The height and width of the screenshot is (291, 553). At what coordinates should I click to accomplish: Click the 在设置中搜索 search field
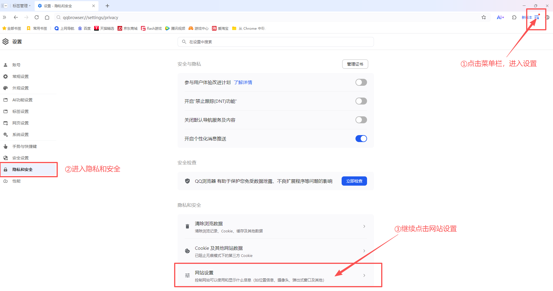click(276, 42)
